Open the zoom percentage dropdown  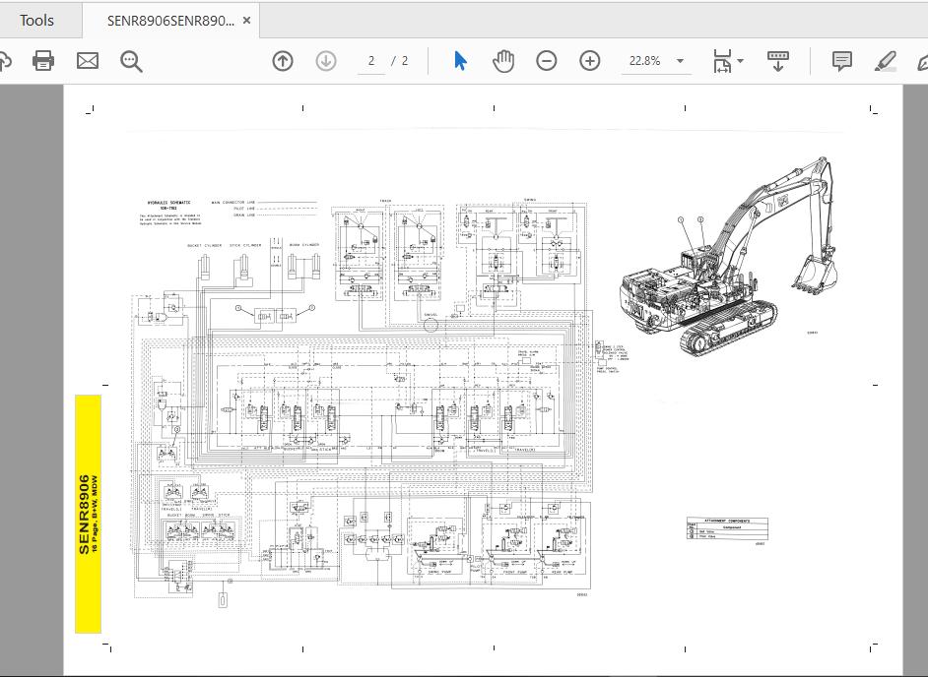pyautogui.click(x=679, y=60)
